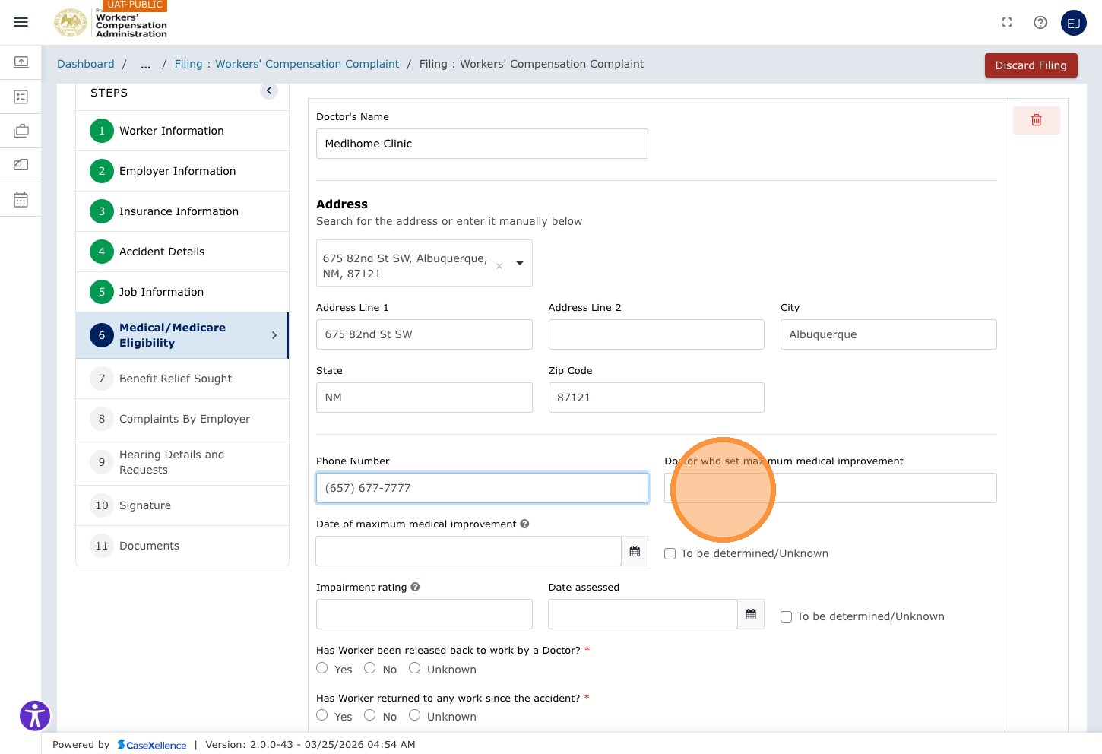Click the Workers' Compensation Administration logo

click(x=110, y=21)
